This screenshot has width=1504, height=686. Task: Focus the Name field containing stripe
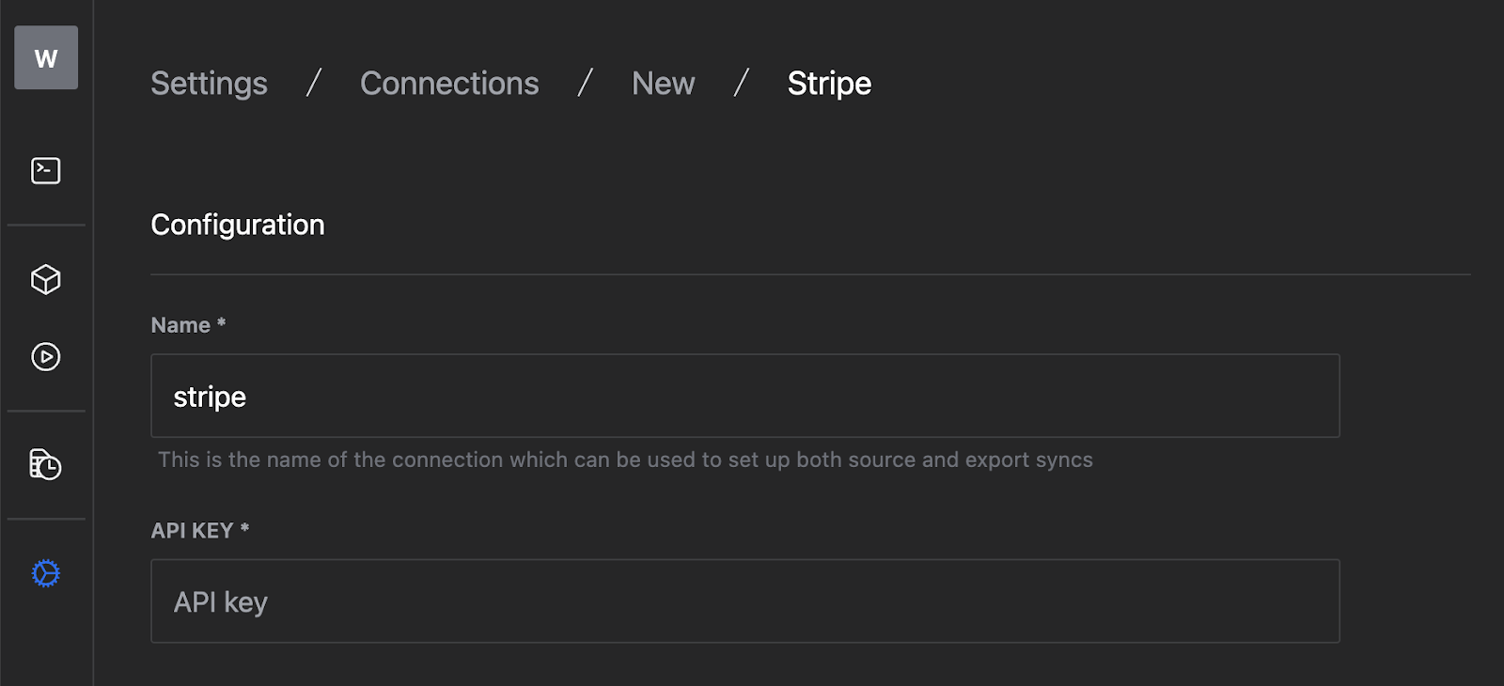[x=744, y=396]
